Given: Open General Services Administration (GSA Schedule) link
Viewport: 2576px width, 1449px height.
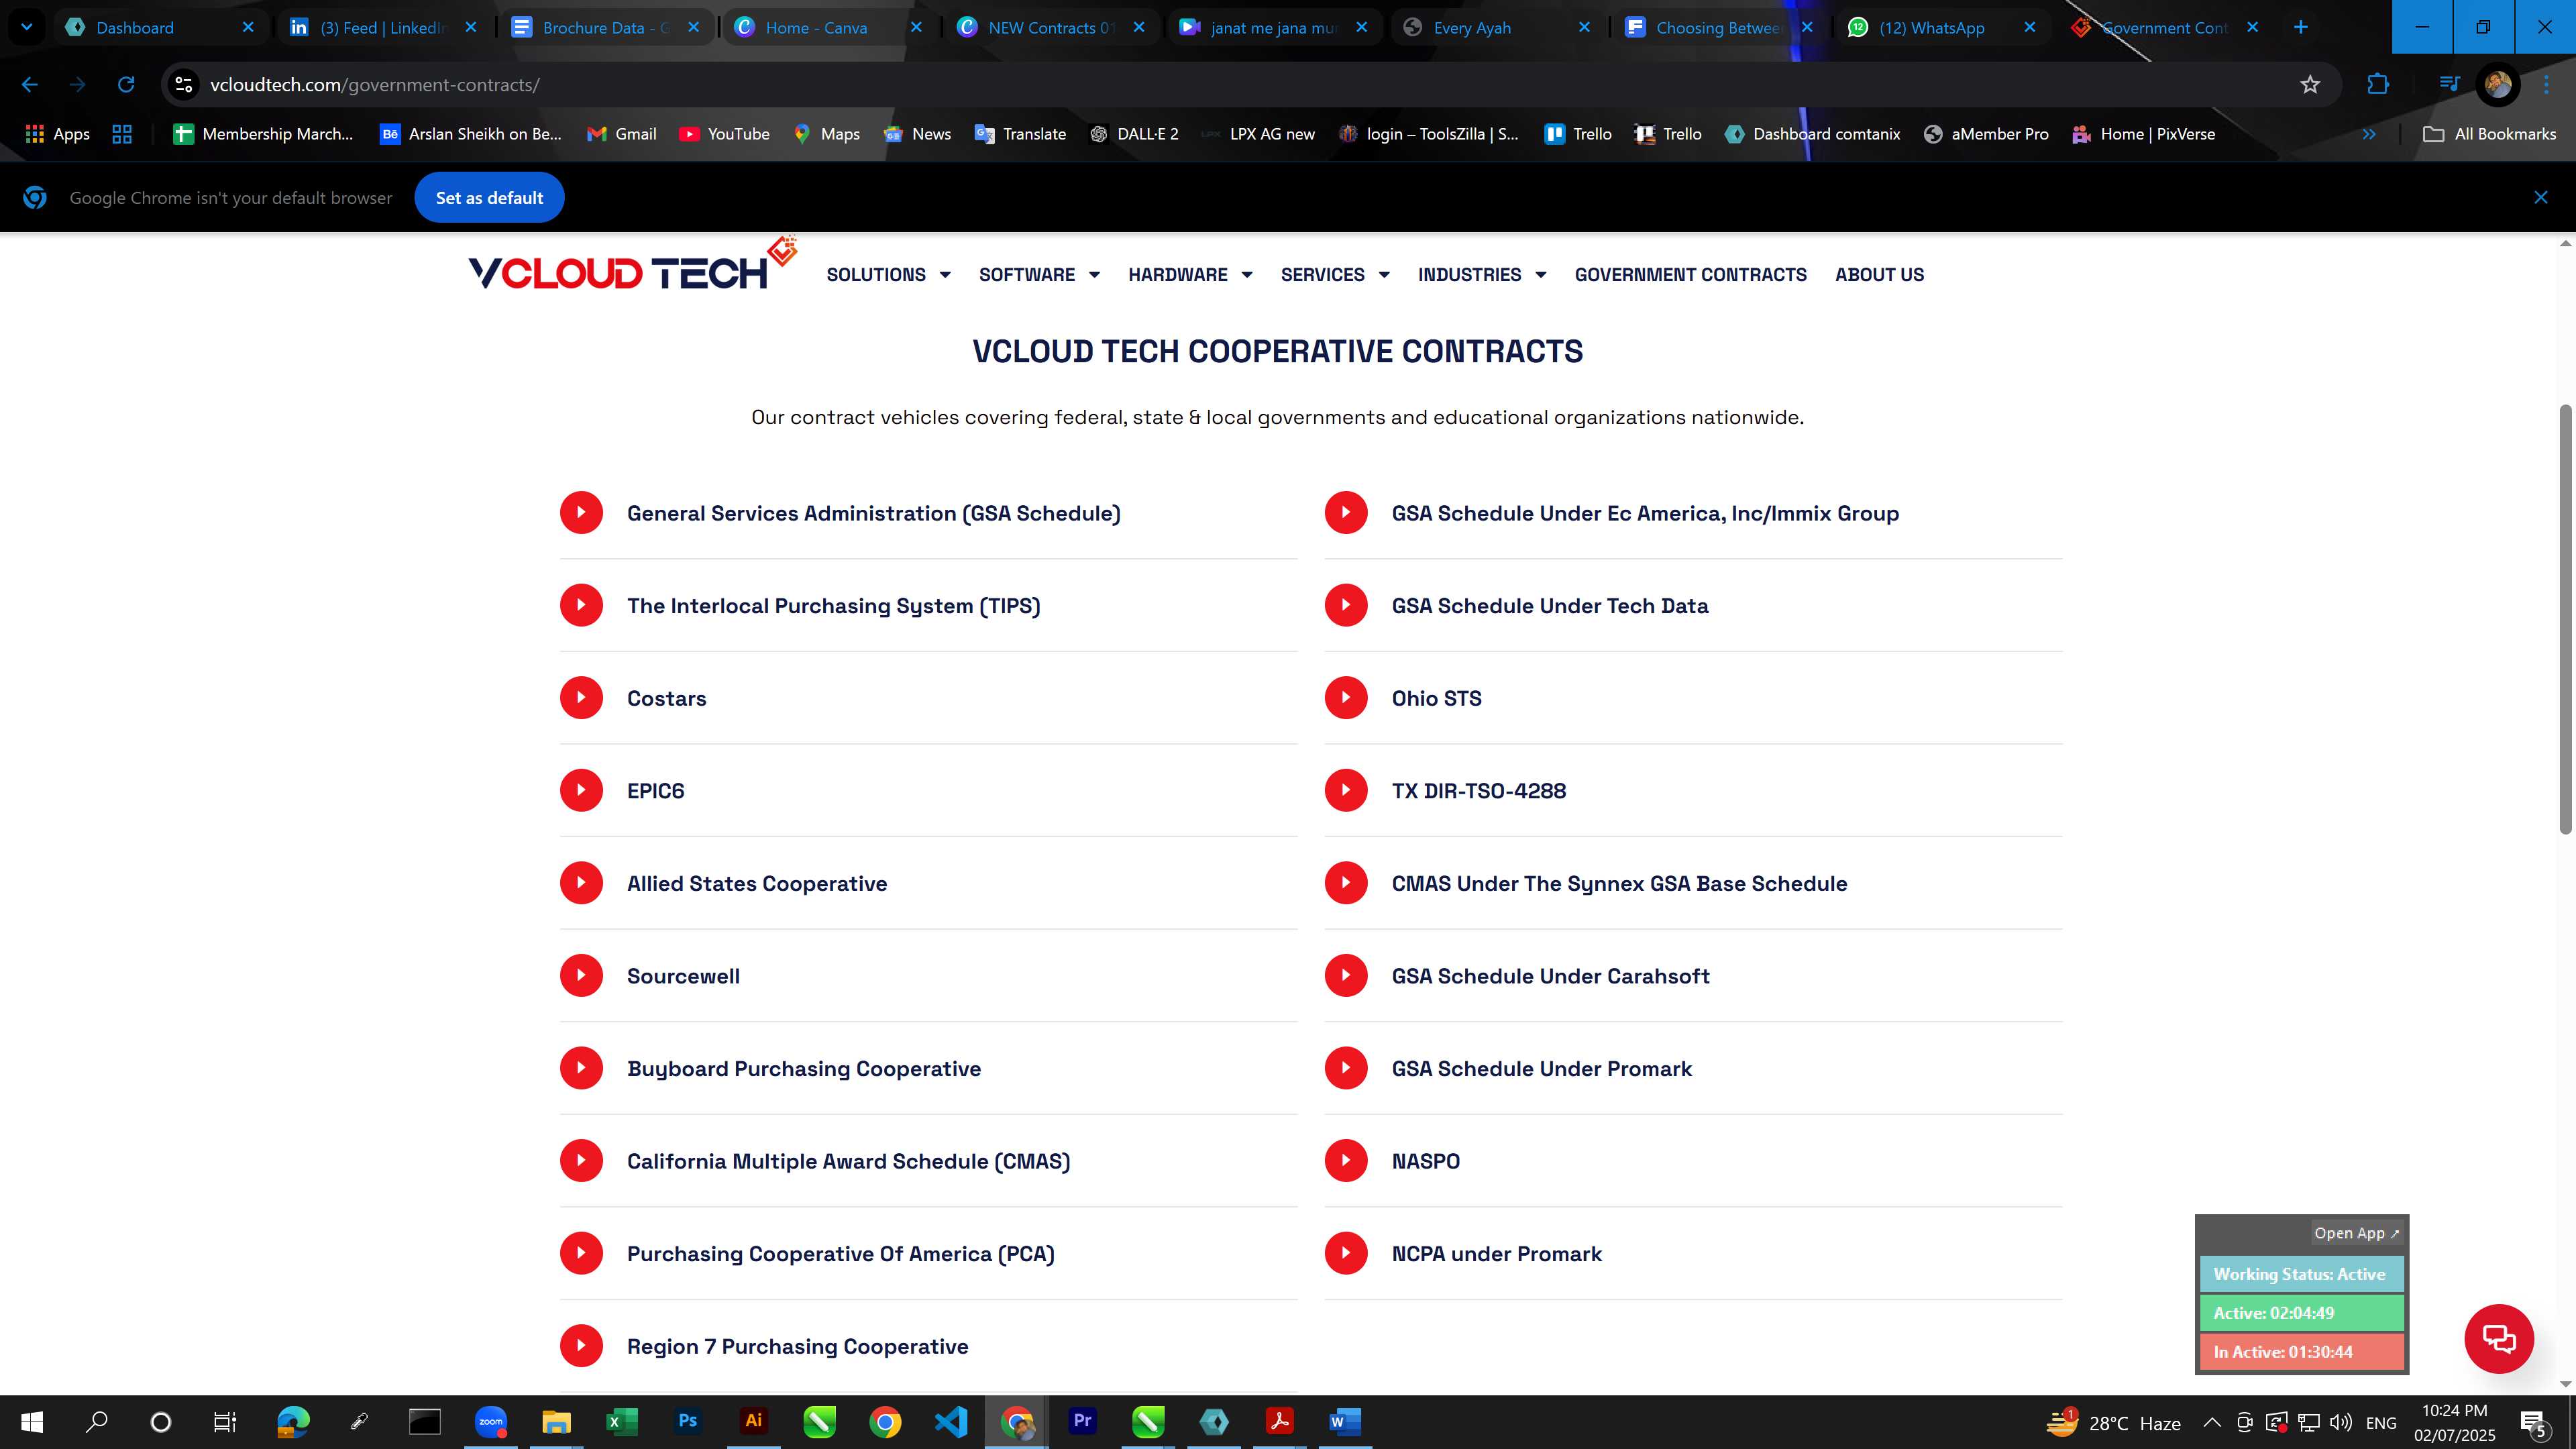Looking at the screenshot, I should pos(873,513).
